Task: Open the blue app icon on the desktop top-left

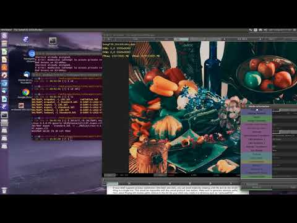Action: click(x=25, y=39)
